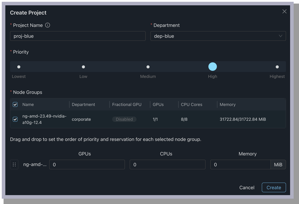Viewport: 299px width, 204px height.
Task: Click the Project Name info icon
Action: click(x=48, y=25)
